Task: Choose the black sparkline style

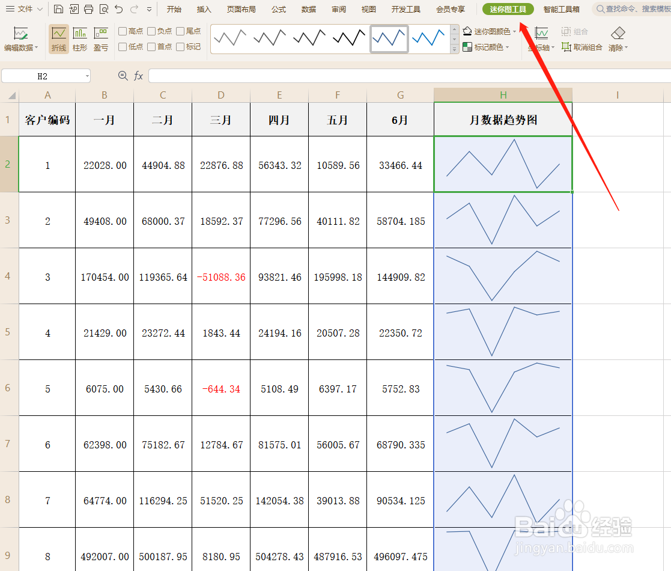Action: pyautogui.click(x=349, y=38)
